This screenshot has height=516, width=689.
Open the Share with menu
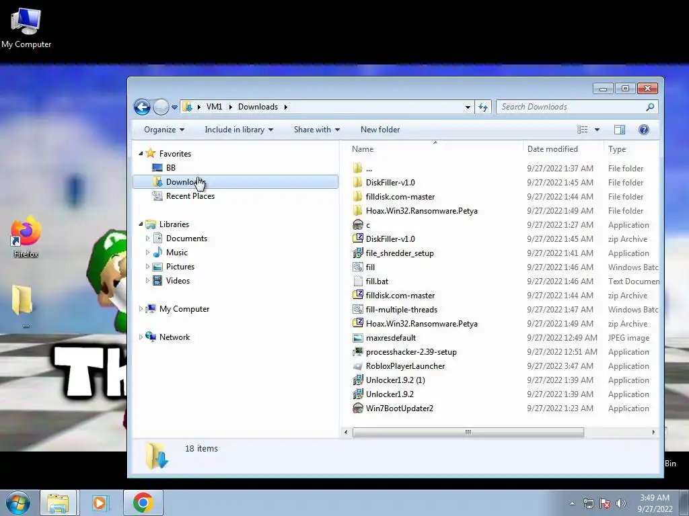click(316, 130)
